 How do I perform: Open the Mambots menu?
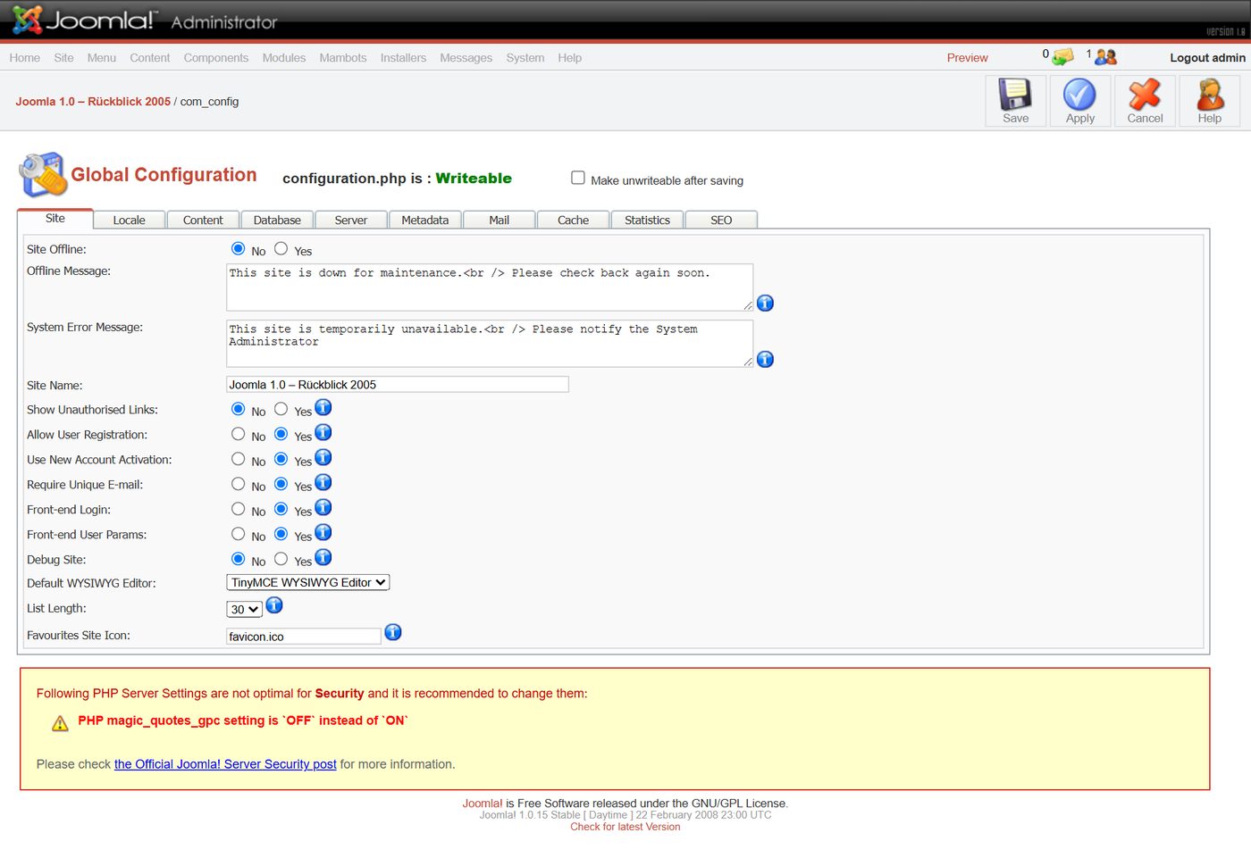[x=343, y=58]
